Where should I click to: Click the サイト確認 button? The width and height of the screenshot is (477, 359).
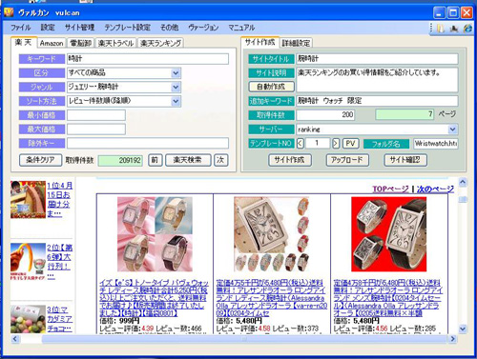click(405, 160)
